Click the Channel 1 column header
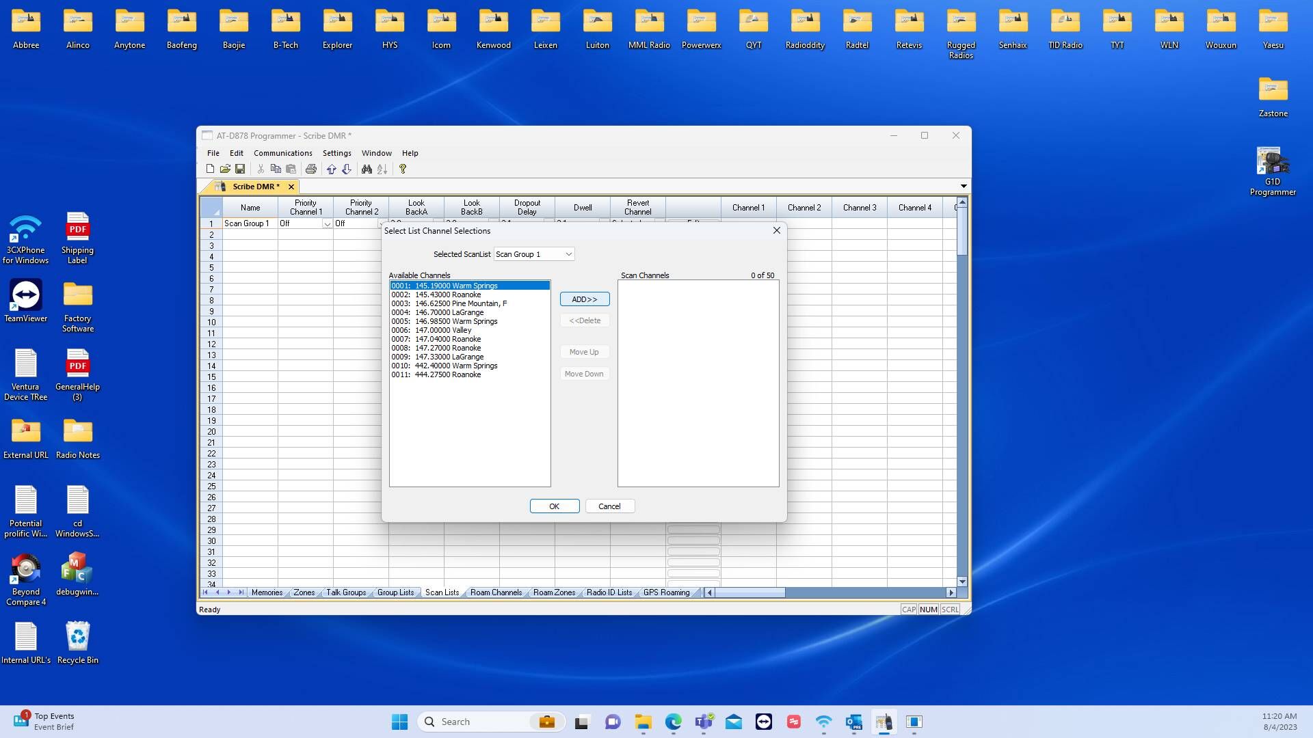The height and width of the screenshot is (738, 1313). 748,208
